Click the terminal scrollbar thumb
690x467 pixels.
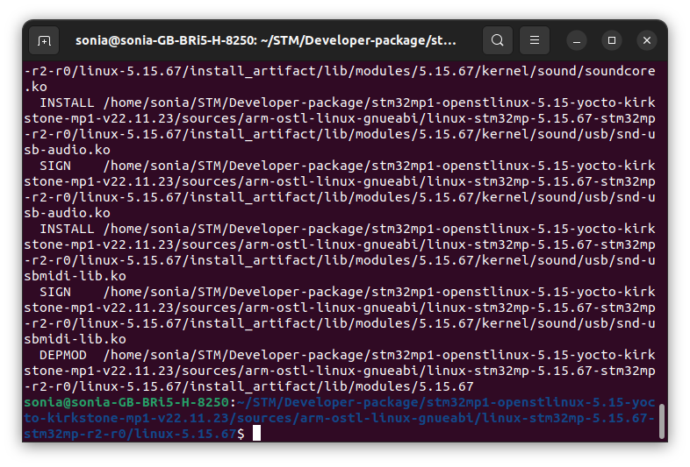tap(661, 421)
